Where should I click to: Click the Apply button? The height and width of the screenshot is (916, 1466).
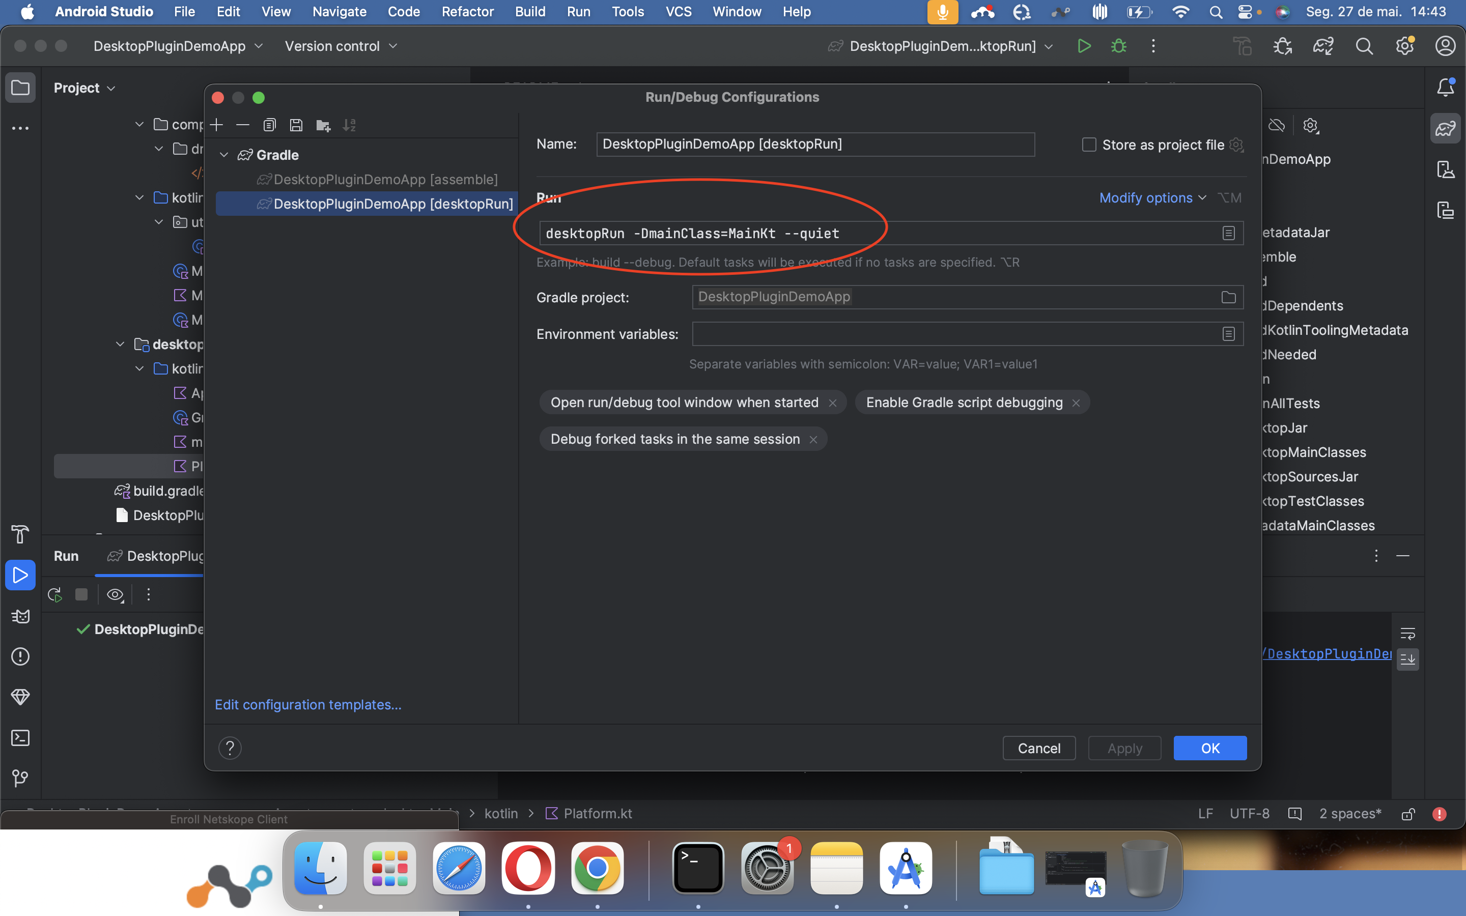(1125, 748)
